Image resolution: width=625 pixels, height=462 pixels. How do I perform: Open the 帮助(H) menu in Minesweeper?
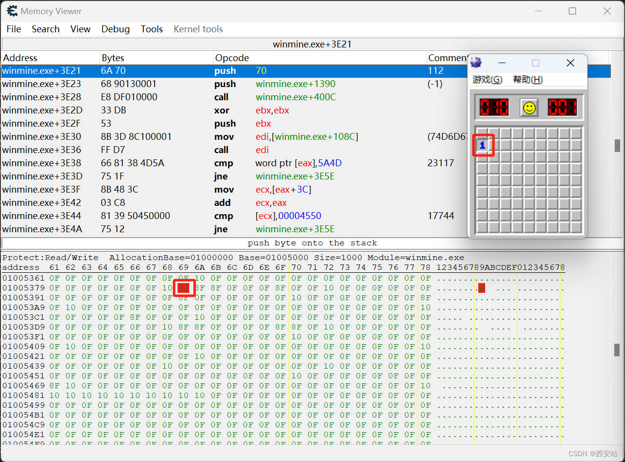pyautogui.click(x=528, y=79)
